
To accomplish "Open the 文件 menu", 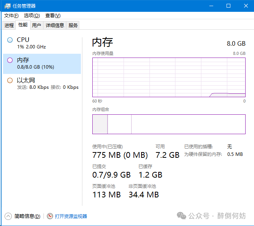I will tap(11, 16).
